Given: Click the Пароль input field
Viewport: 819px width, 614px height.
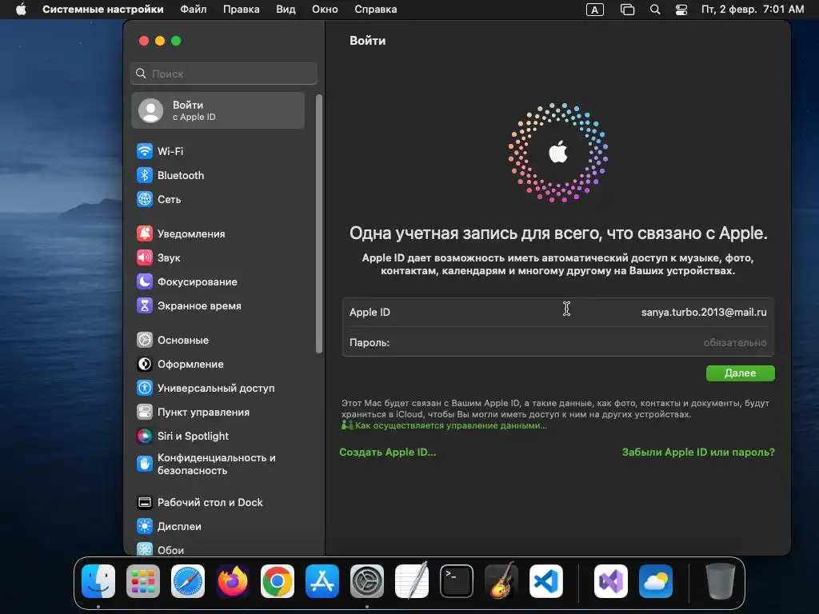Looking at the screenshot, I should (557, 342).
